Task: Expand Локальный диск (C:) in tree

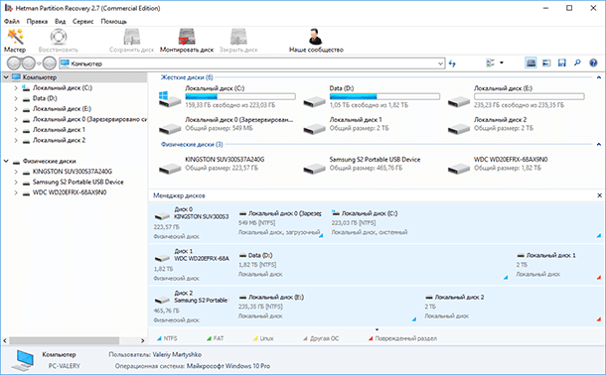Action: point(16,88)
